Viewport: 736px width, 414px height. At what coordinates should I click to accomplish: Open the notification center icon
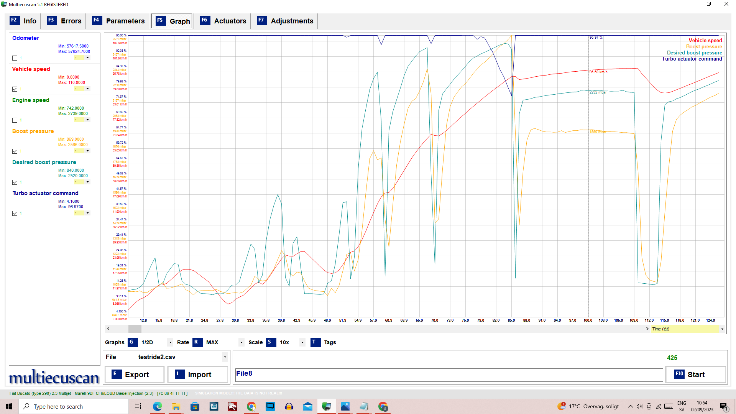coord(724,407)
